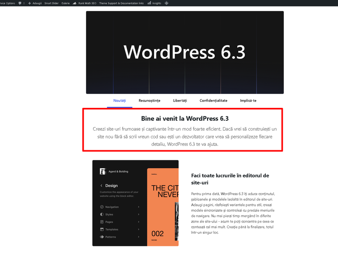
Task: Switch to the Recunoștințe tab
Action: click(149, 101)
